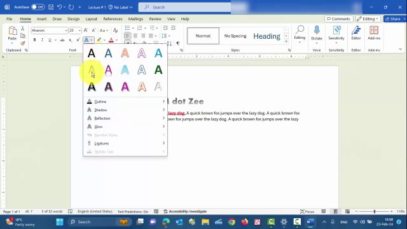
Task: Click the Increase Indent icon
Action: tap(173, 28)
